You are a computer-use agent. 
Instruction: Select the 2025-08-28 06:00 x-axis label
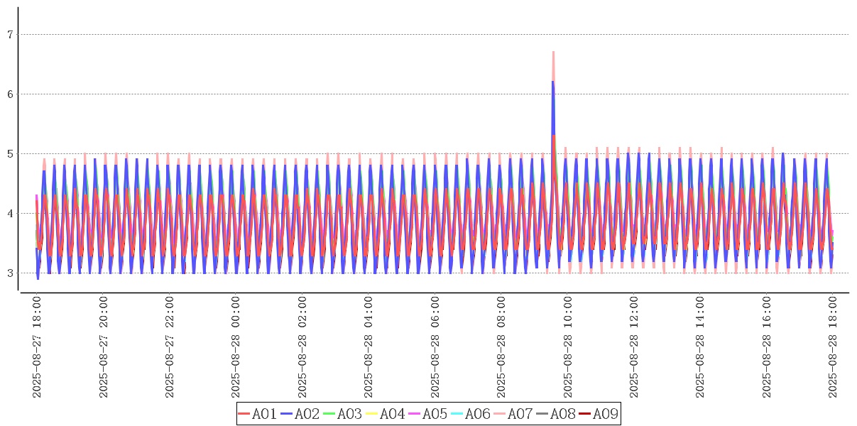tap(435, 347)
